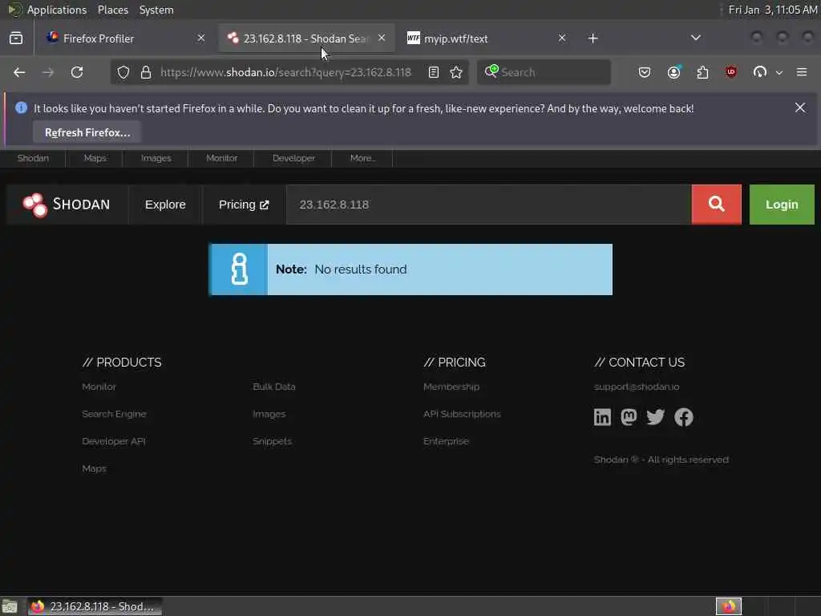
Task: Open the Explore page
Action: click(165, 205)
